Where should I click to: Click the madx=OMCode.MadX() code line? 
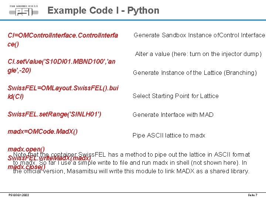42,132
